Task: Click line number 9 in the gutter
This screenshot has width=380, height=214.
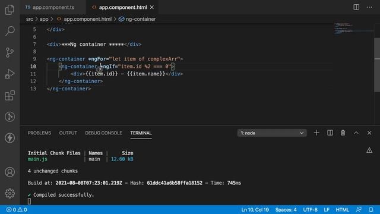Action: click(34, 59)
